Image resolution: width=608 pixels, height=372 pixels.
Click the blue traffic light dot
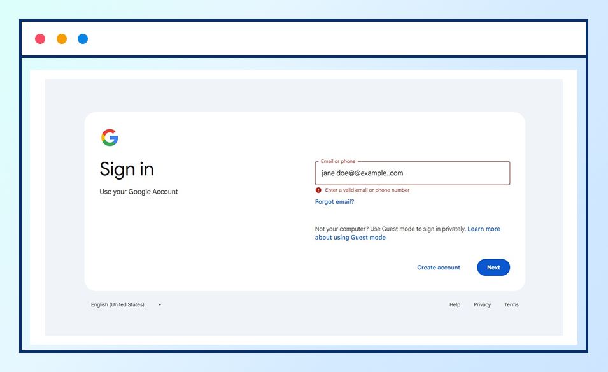(82, 39)
